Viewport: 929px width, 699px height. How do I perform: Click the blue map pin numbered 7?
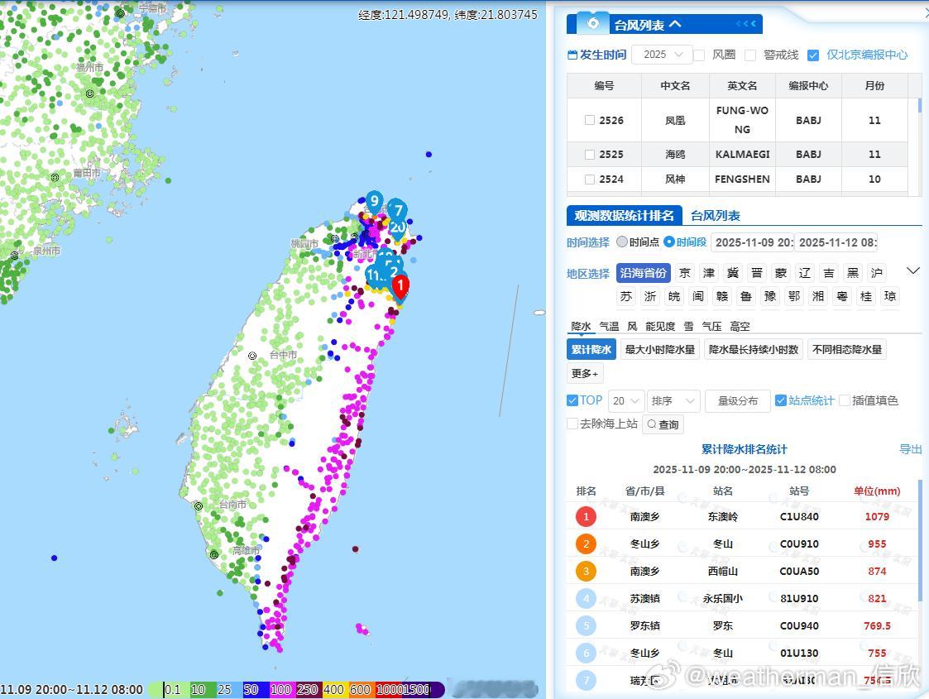(x=398, y=210)
